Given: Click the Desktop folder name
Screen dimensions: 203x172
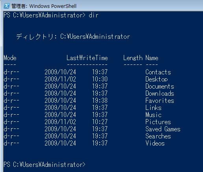Looking at the screenshot, I should click(156, 79).
